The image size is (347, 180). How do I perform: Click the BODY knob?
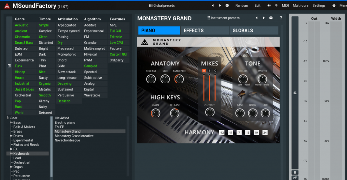[252, 113]
